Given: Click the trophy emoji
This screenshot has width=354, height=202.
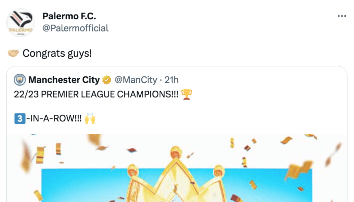Looking at the screenshot, I should 187,94.
